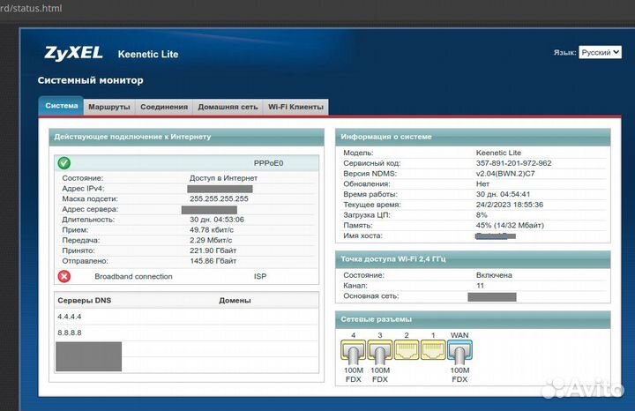Click the LAN port 4 icon
The height and width of the screenshot is (411, 635).
pos(352,354)
